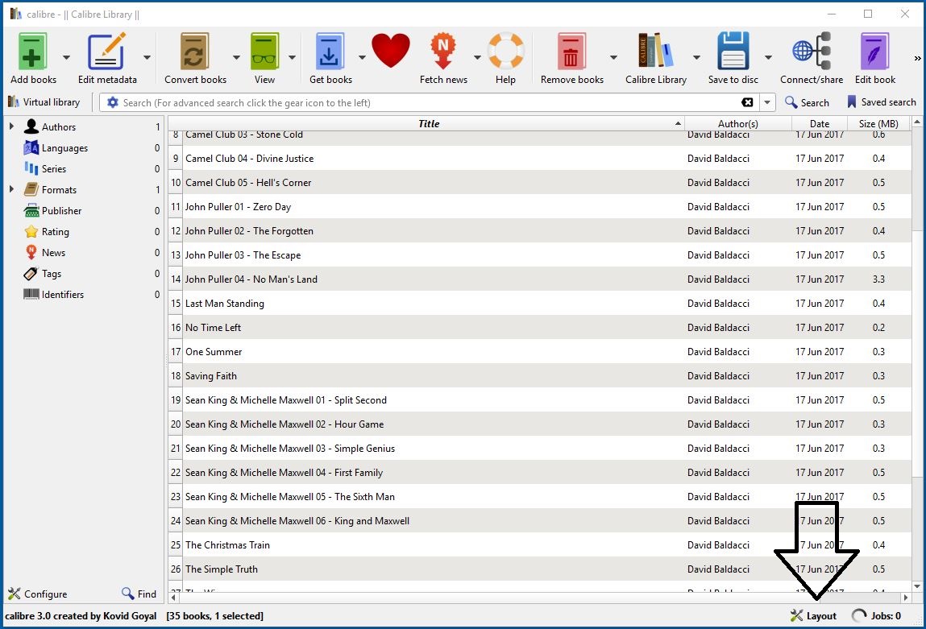Image resolution: width=926 pixels, height=629 pixels.
Task: Open the Convert books dropdown arrow
Action: [236, 57]
